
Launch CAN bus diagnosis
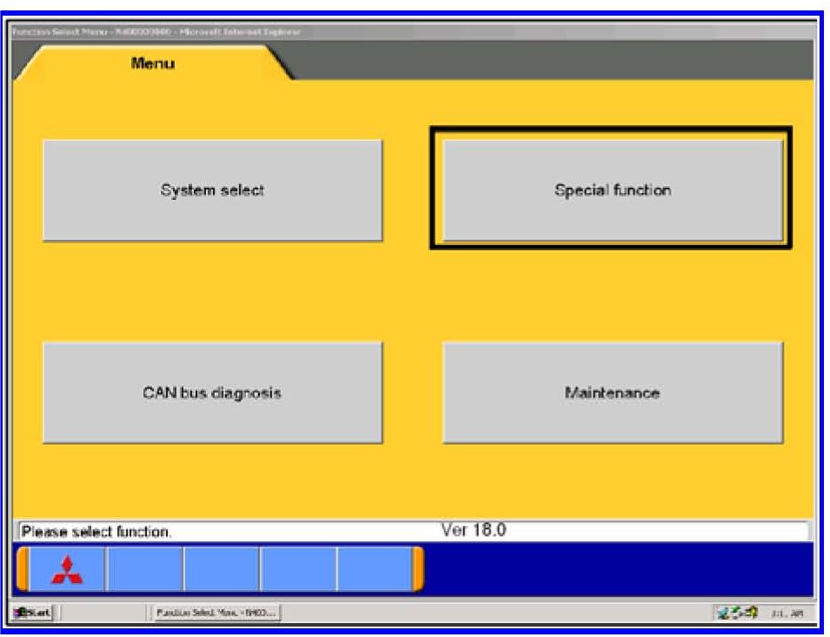(x=212, y=393)
